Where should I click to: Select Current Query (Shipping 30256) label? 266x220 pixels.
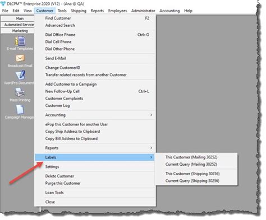coord(196,181)
